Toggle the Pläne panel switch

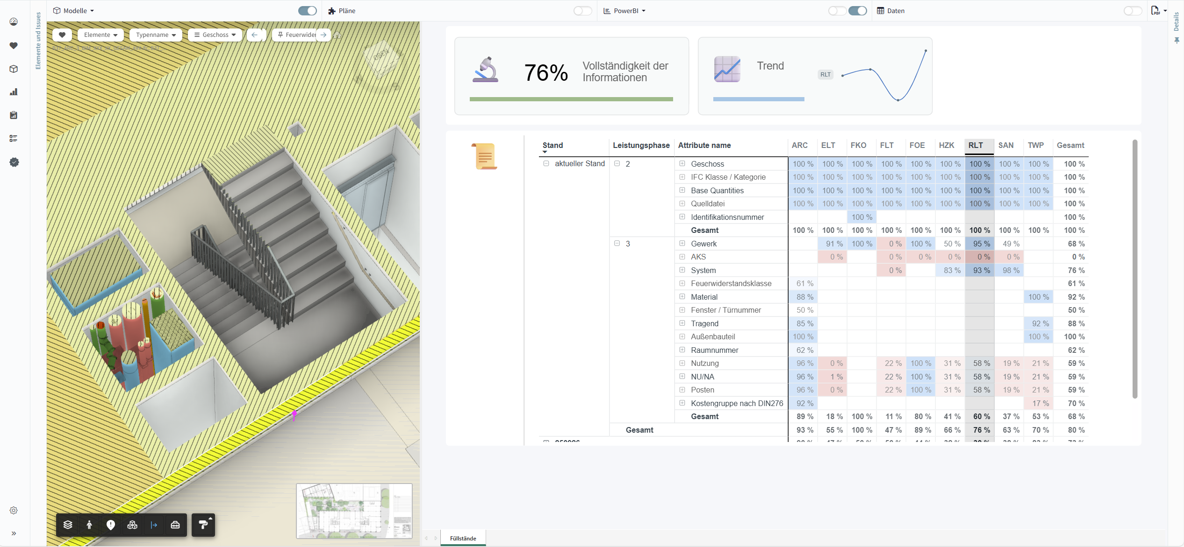582,11
